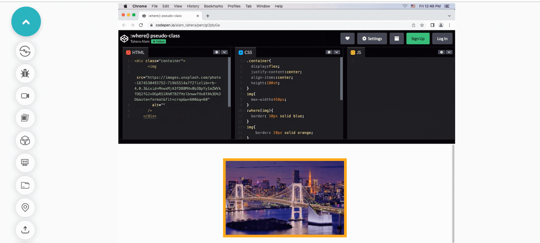Expand HTML editor dropdown arrow
This screenshot has width=540, height=243.
(224, 52)
